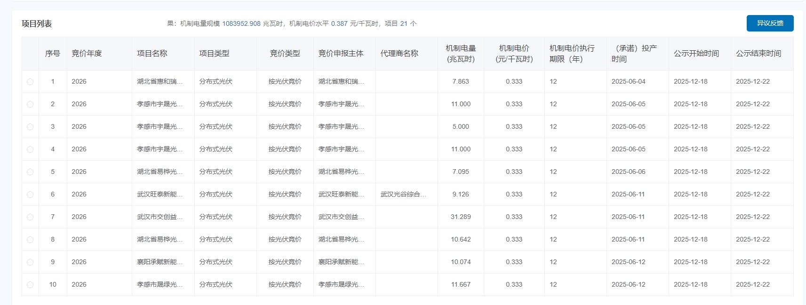Select the radio button for row 1
Screen dimensions: 806x305
(x=30, y=82)
